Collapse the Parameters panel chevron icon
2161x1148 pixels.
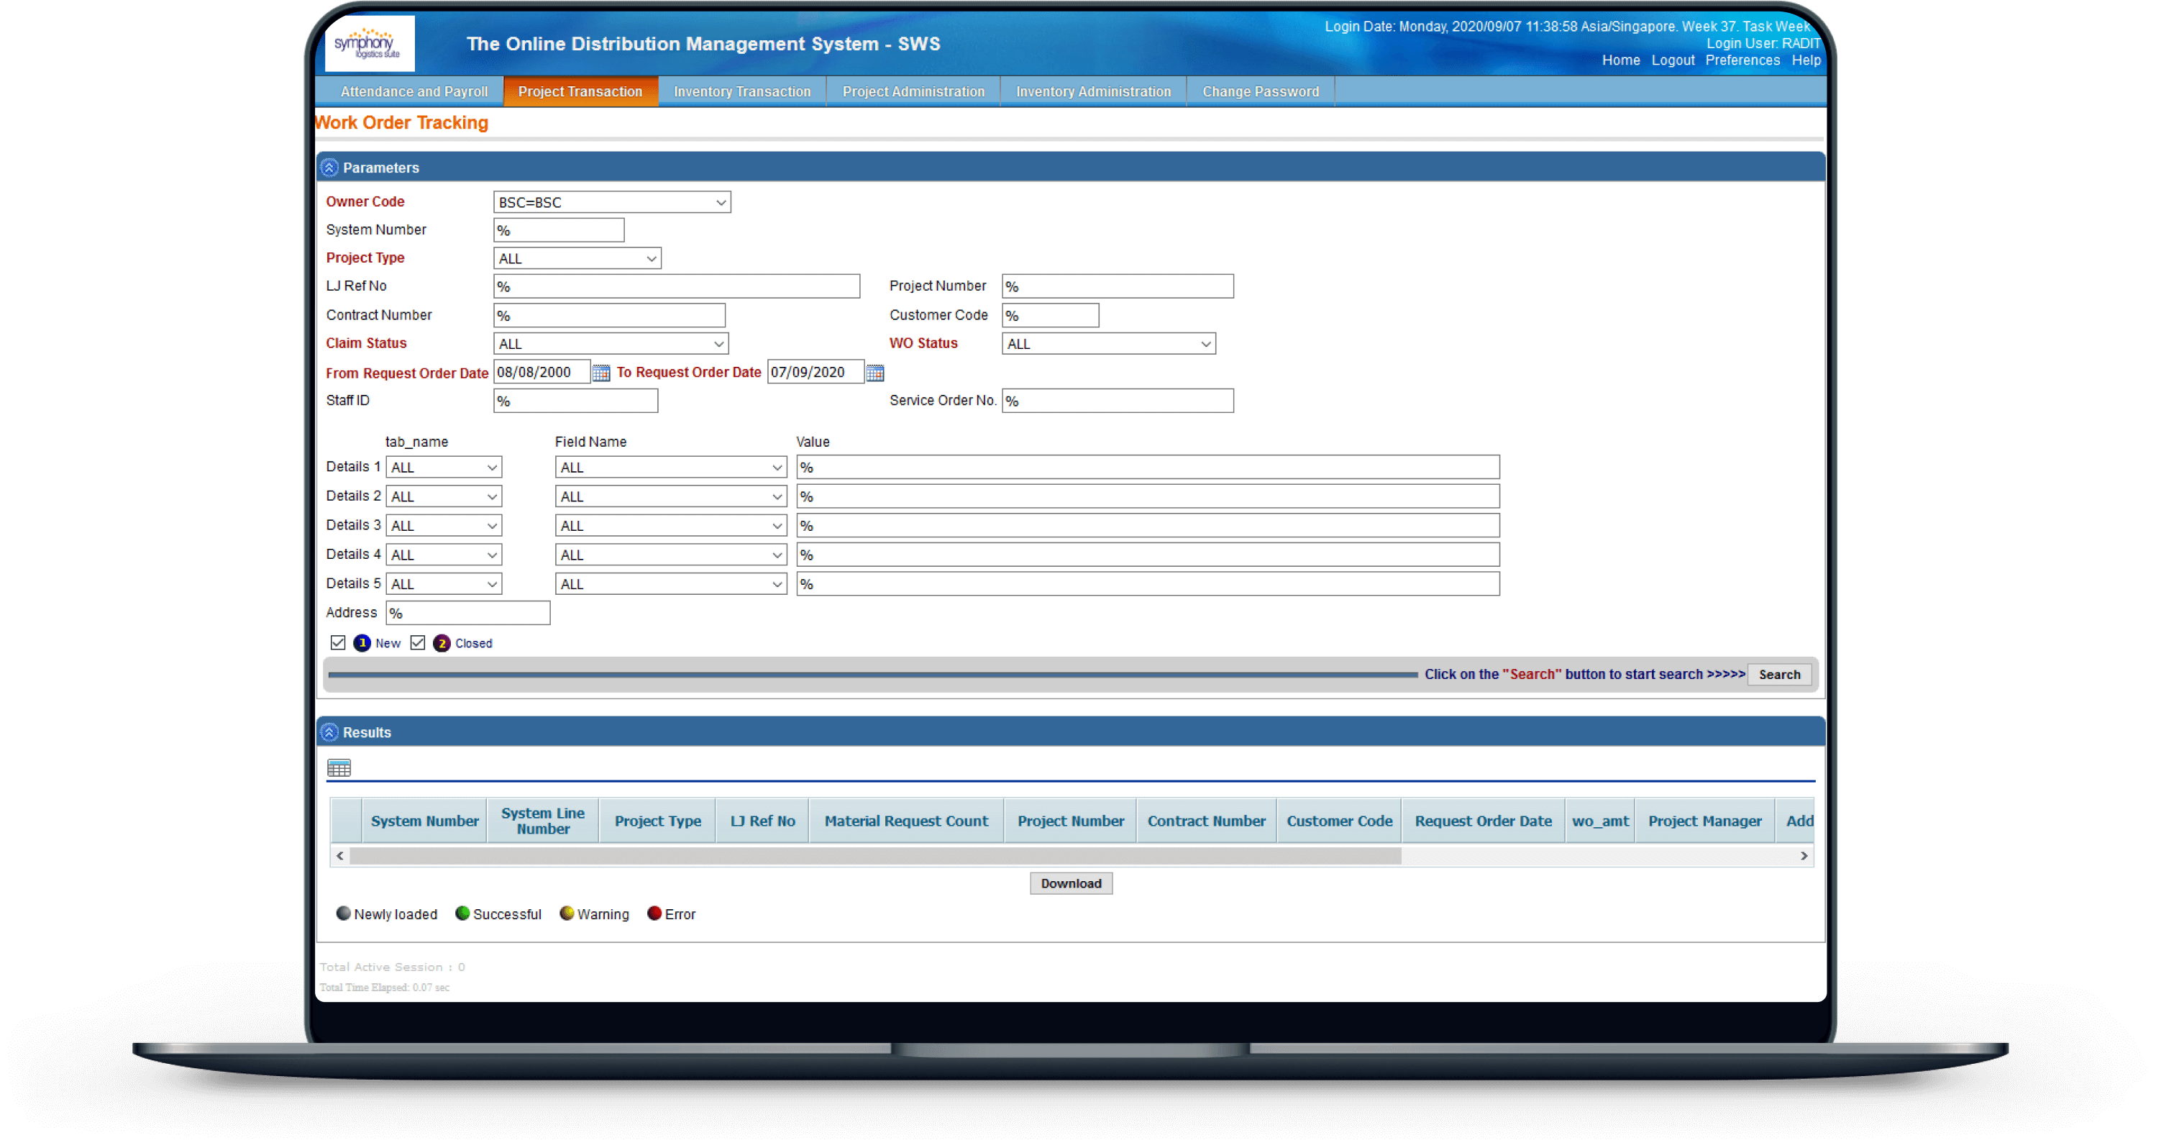329,168
